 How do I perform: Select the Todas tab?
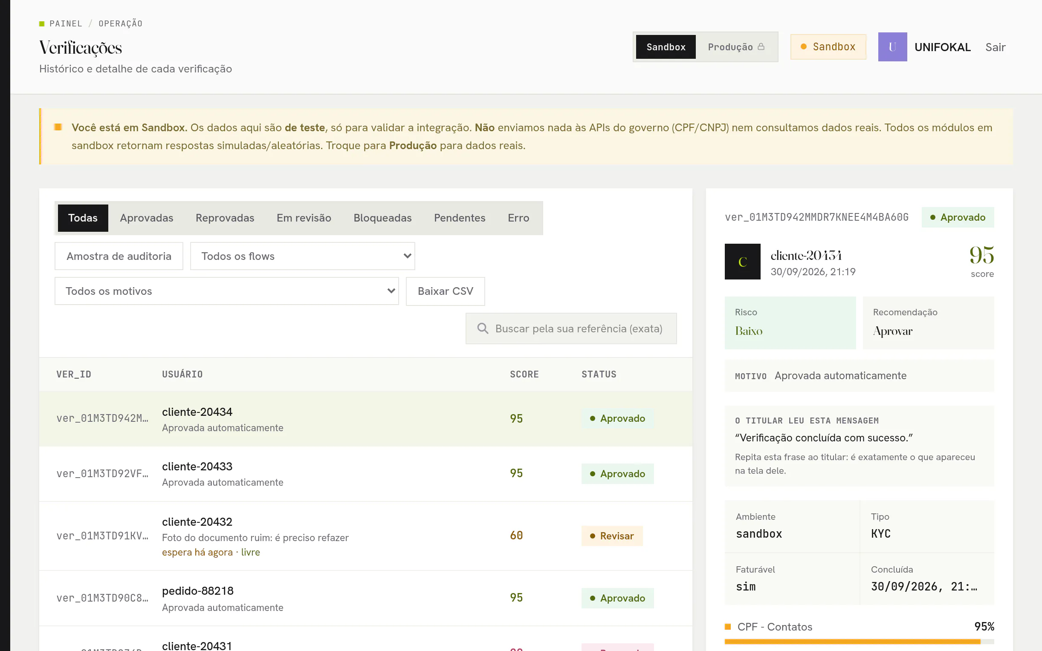[83, 218]
